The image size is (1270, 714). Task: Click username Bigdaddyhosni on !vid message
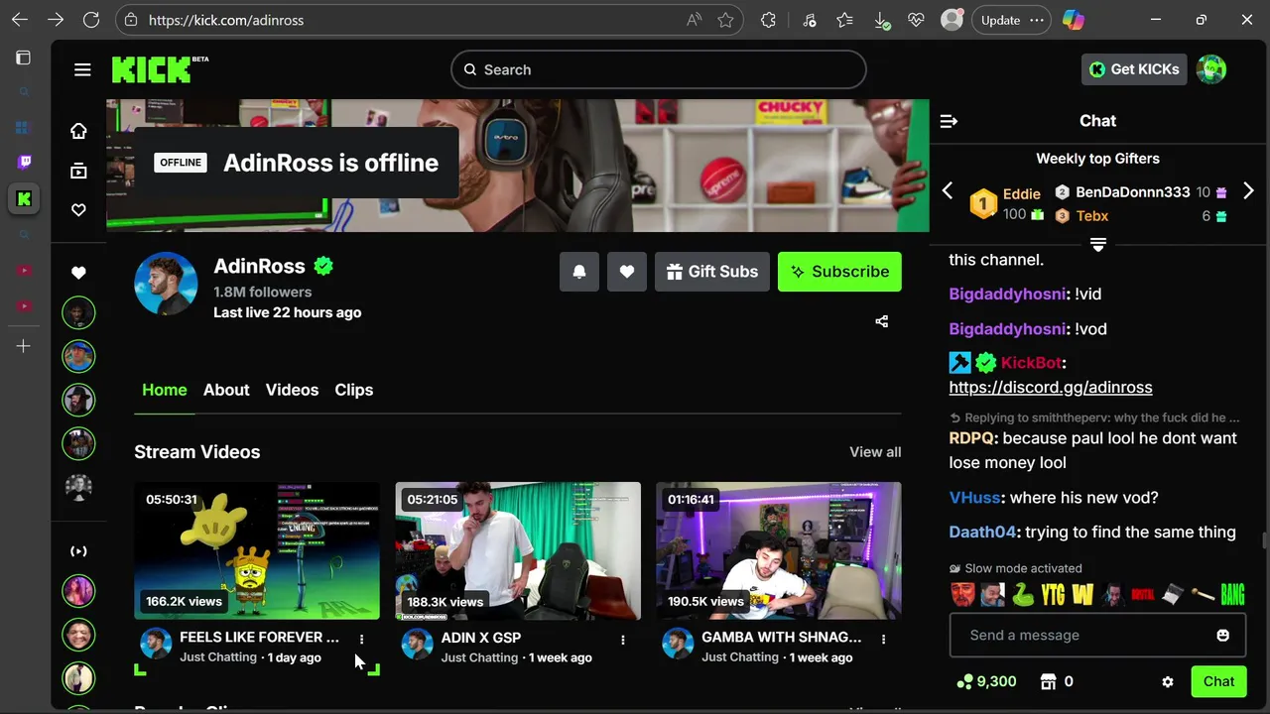[1007, 295]
